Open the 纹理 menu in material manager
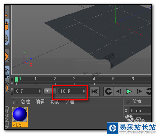The image size is (156, 134). coord(69,102)
